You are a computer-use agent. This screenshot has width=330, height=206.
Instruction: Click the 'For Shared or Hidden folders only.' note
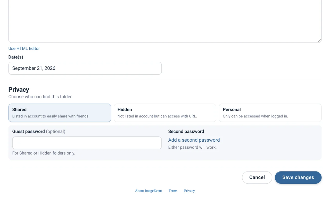tap(44, 153)
